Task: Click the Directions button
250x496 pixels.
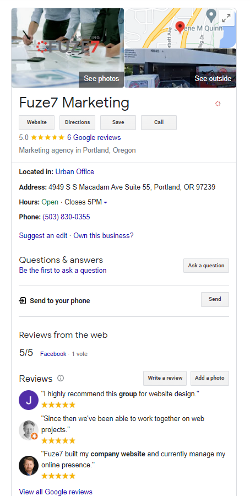Action: click(x=78, y=122)
